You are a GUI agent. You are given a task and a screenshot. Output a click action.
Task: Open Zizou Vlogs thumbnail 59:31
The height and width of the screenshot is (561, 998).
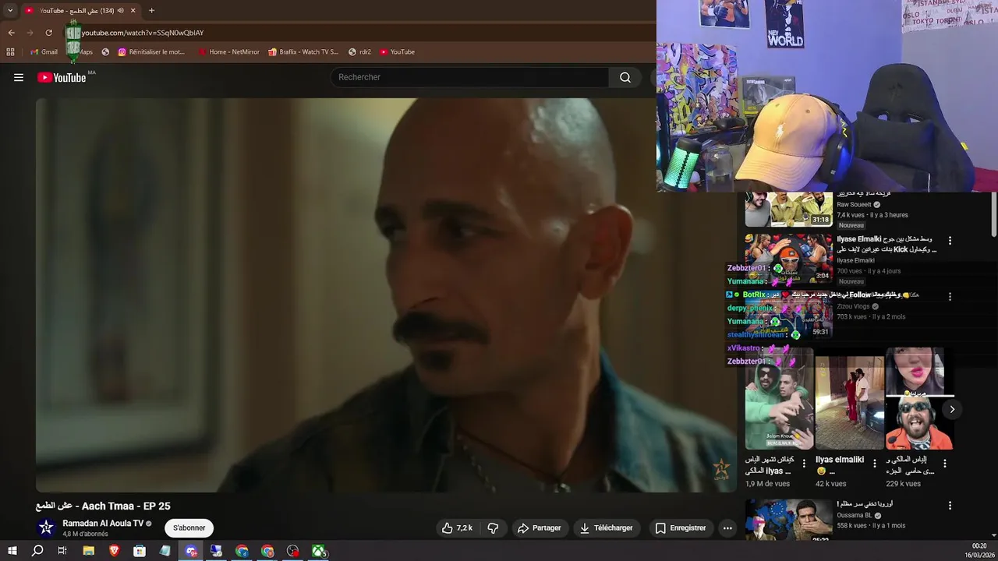tap(788, 314)
